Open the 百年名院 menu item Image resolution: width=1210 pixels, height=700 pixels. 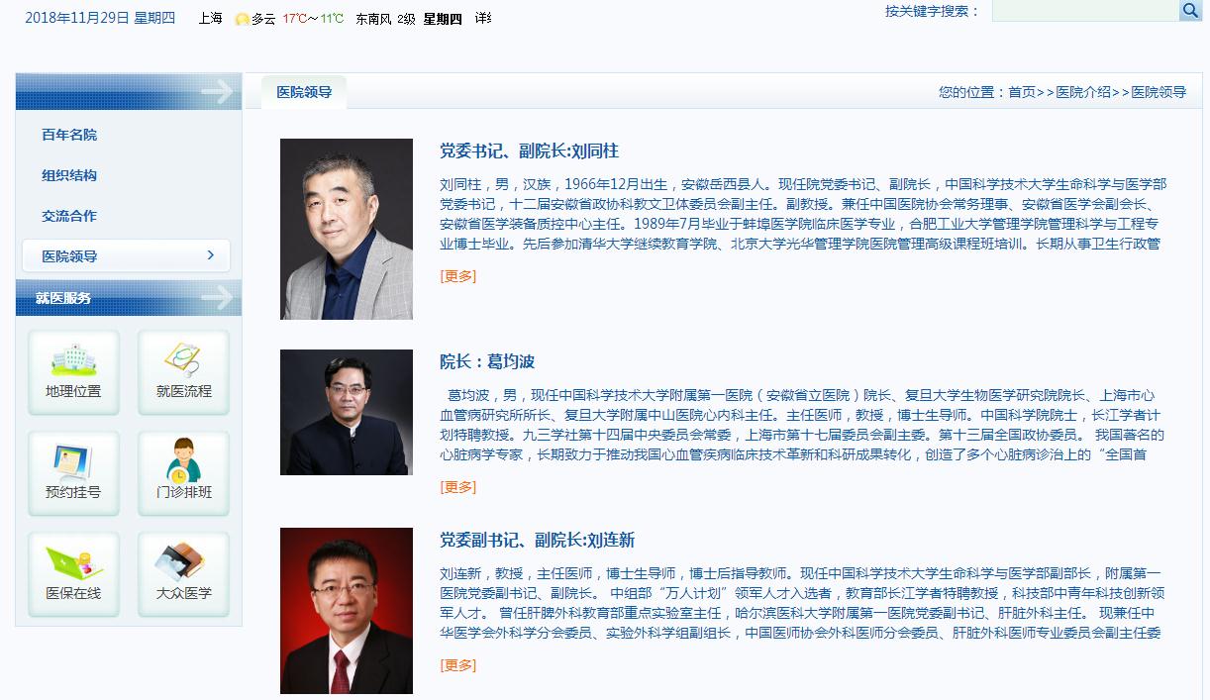click(69, 135)
